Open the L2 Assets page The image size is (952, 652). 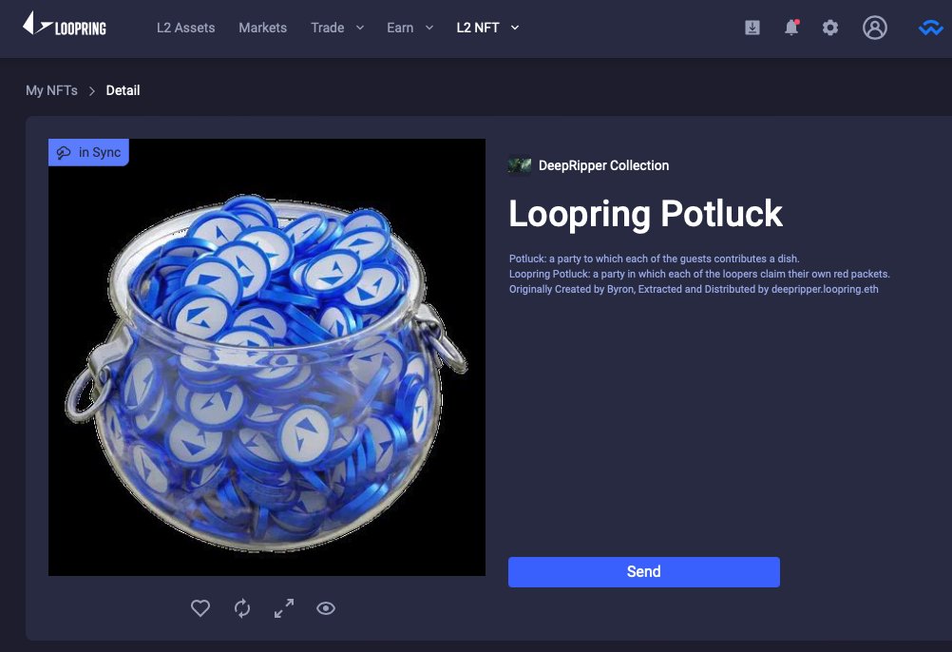[x=185, y=28]
